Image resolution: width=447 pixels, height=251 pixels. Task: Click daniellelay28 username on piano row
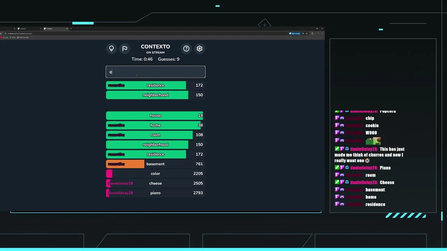pos(120,193)
